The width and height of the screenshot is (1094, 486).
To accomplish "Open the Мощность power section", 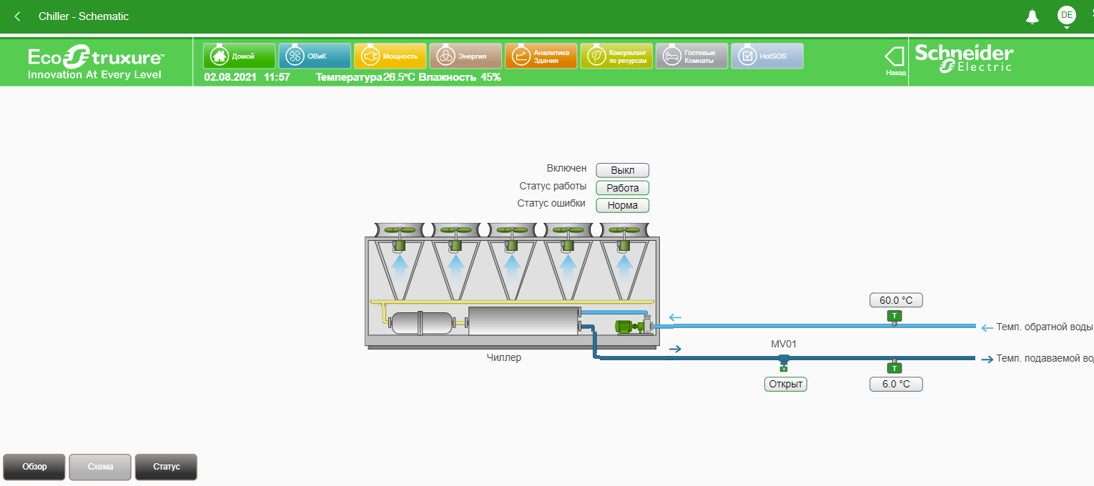I will pos(390,56).
